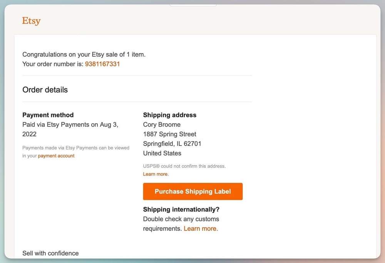Screen dimensions: 385x263
Task: Click the Shipping address heading
Action: tap(169, 115)
